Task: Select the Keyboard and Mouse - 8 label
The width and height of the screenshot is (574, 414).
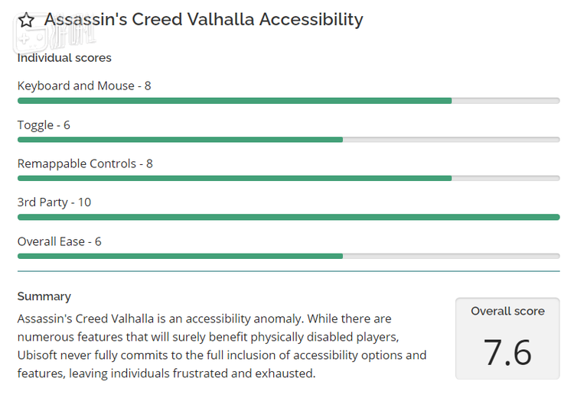Action: click(x=84, y=86)
